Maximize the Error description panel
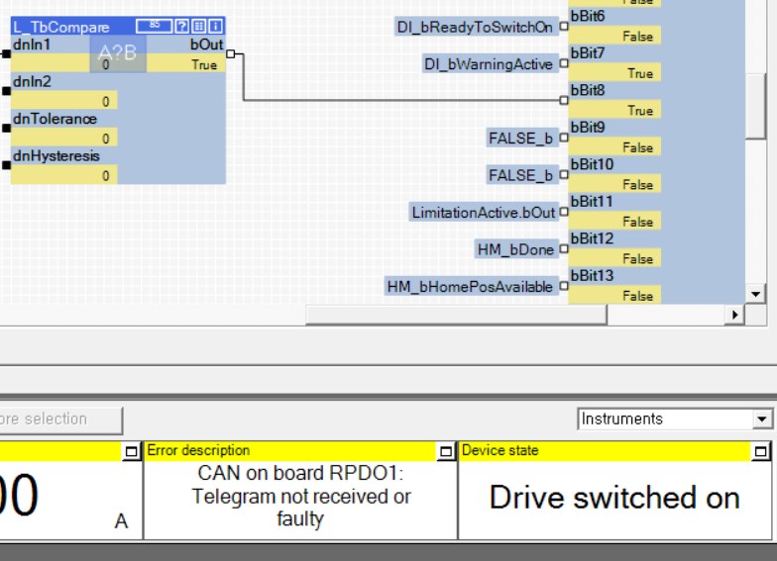Screen dimensions: 777x561 [x=446, y=451]
